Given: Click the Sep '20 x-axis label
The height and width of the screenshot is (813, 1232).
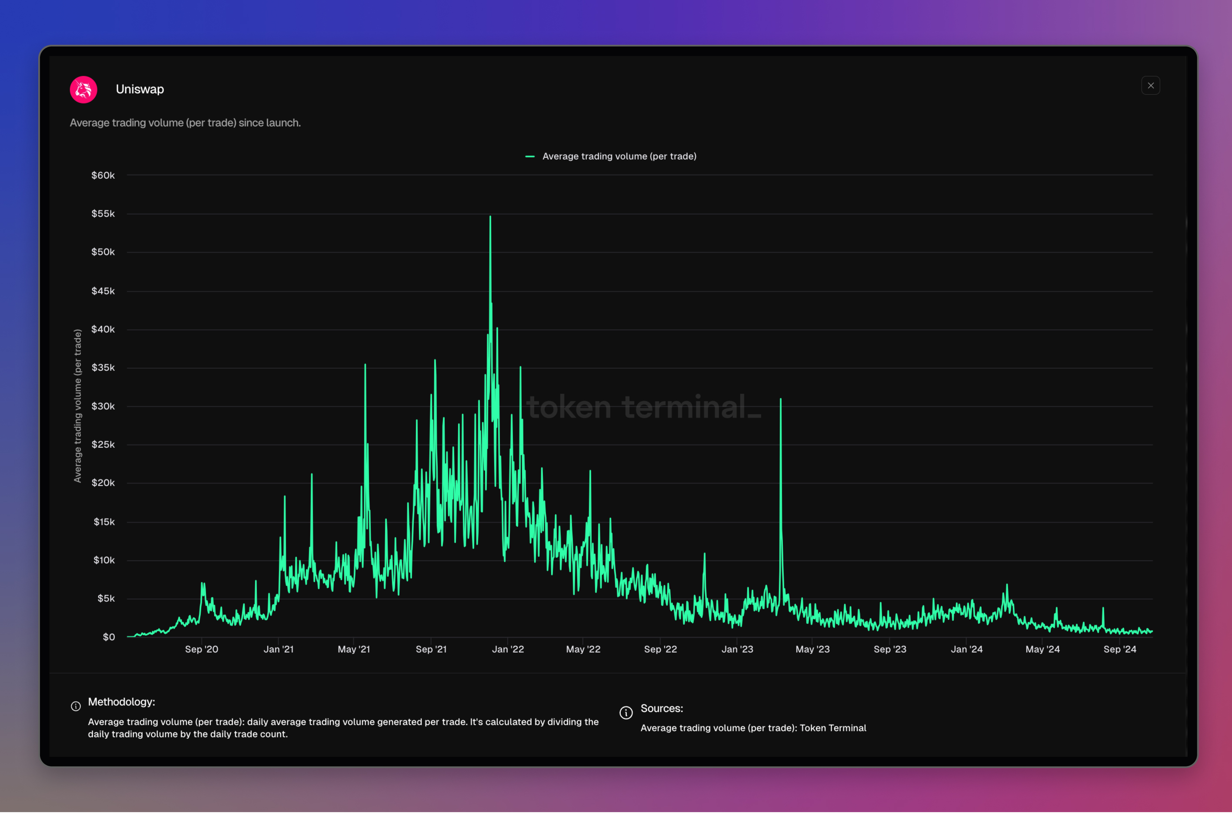Looking at the screenshot, I should [202, 649].
